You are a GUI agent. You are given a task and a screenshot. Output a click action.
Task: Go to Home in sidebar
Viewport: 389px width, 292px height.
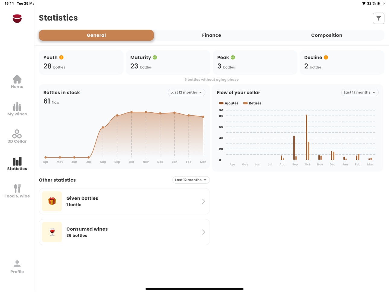[17, 82]
